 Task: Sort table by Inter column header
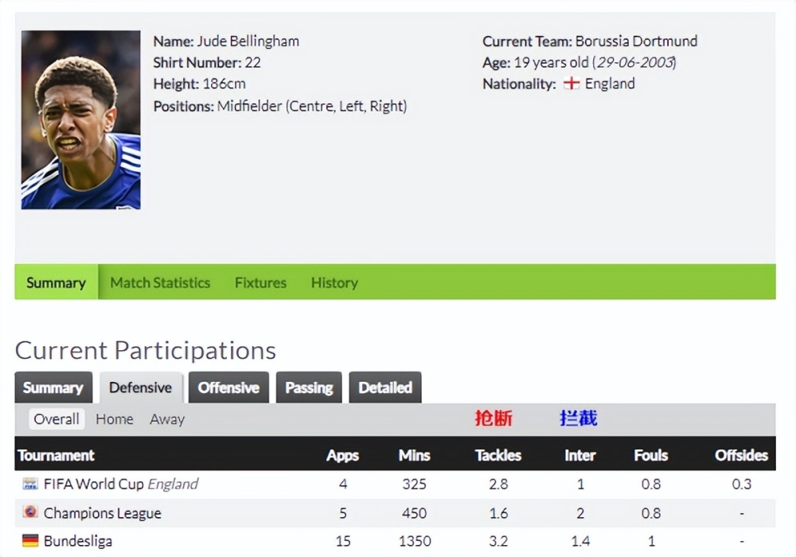(580, 455)
